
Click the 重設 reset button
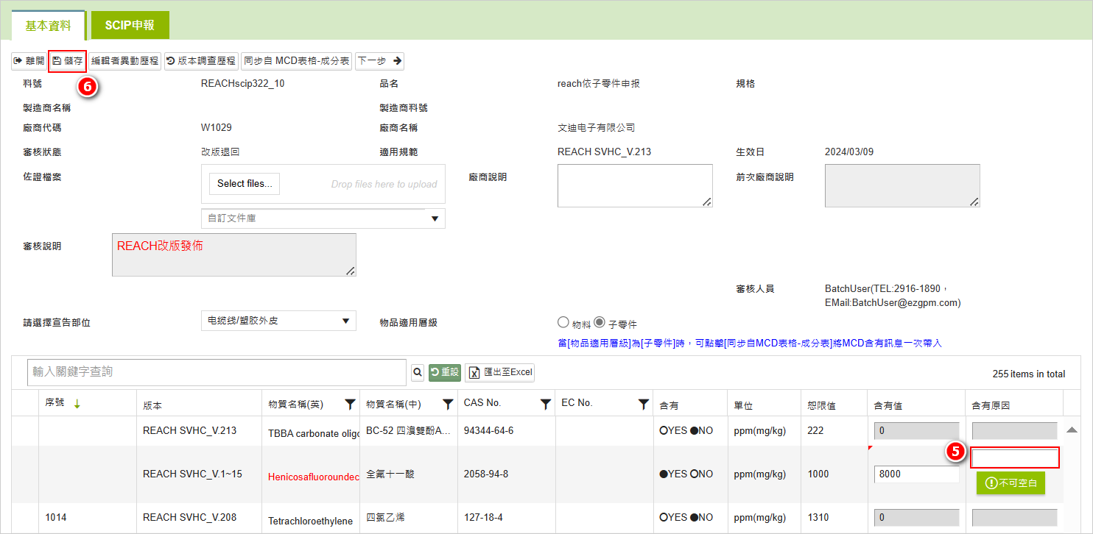pyautogui.click(x=445, y=372)
